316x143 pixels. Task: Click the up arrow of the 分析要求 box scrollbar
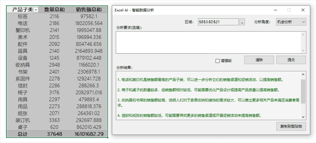[x=303, y=35]
